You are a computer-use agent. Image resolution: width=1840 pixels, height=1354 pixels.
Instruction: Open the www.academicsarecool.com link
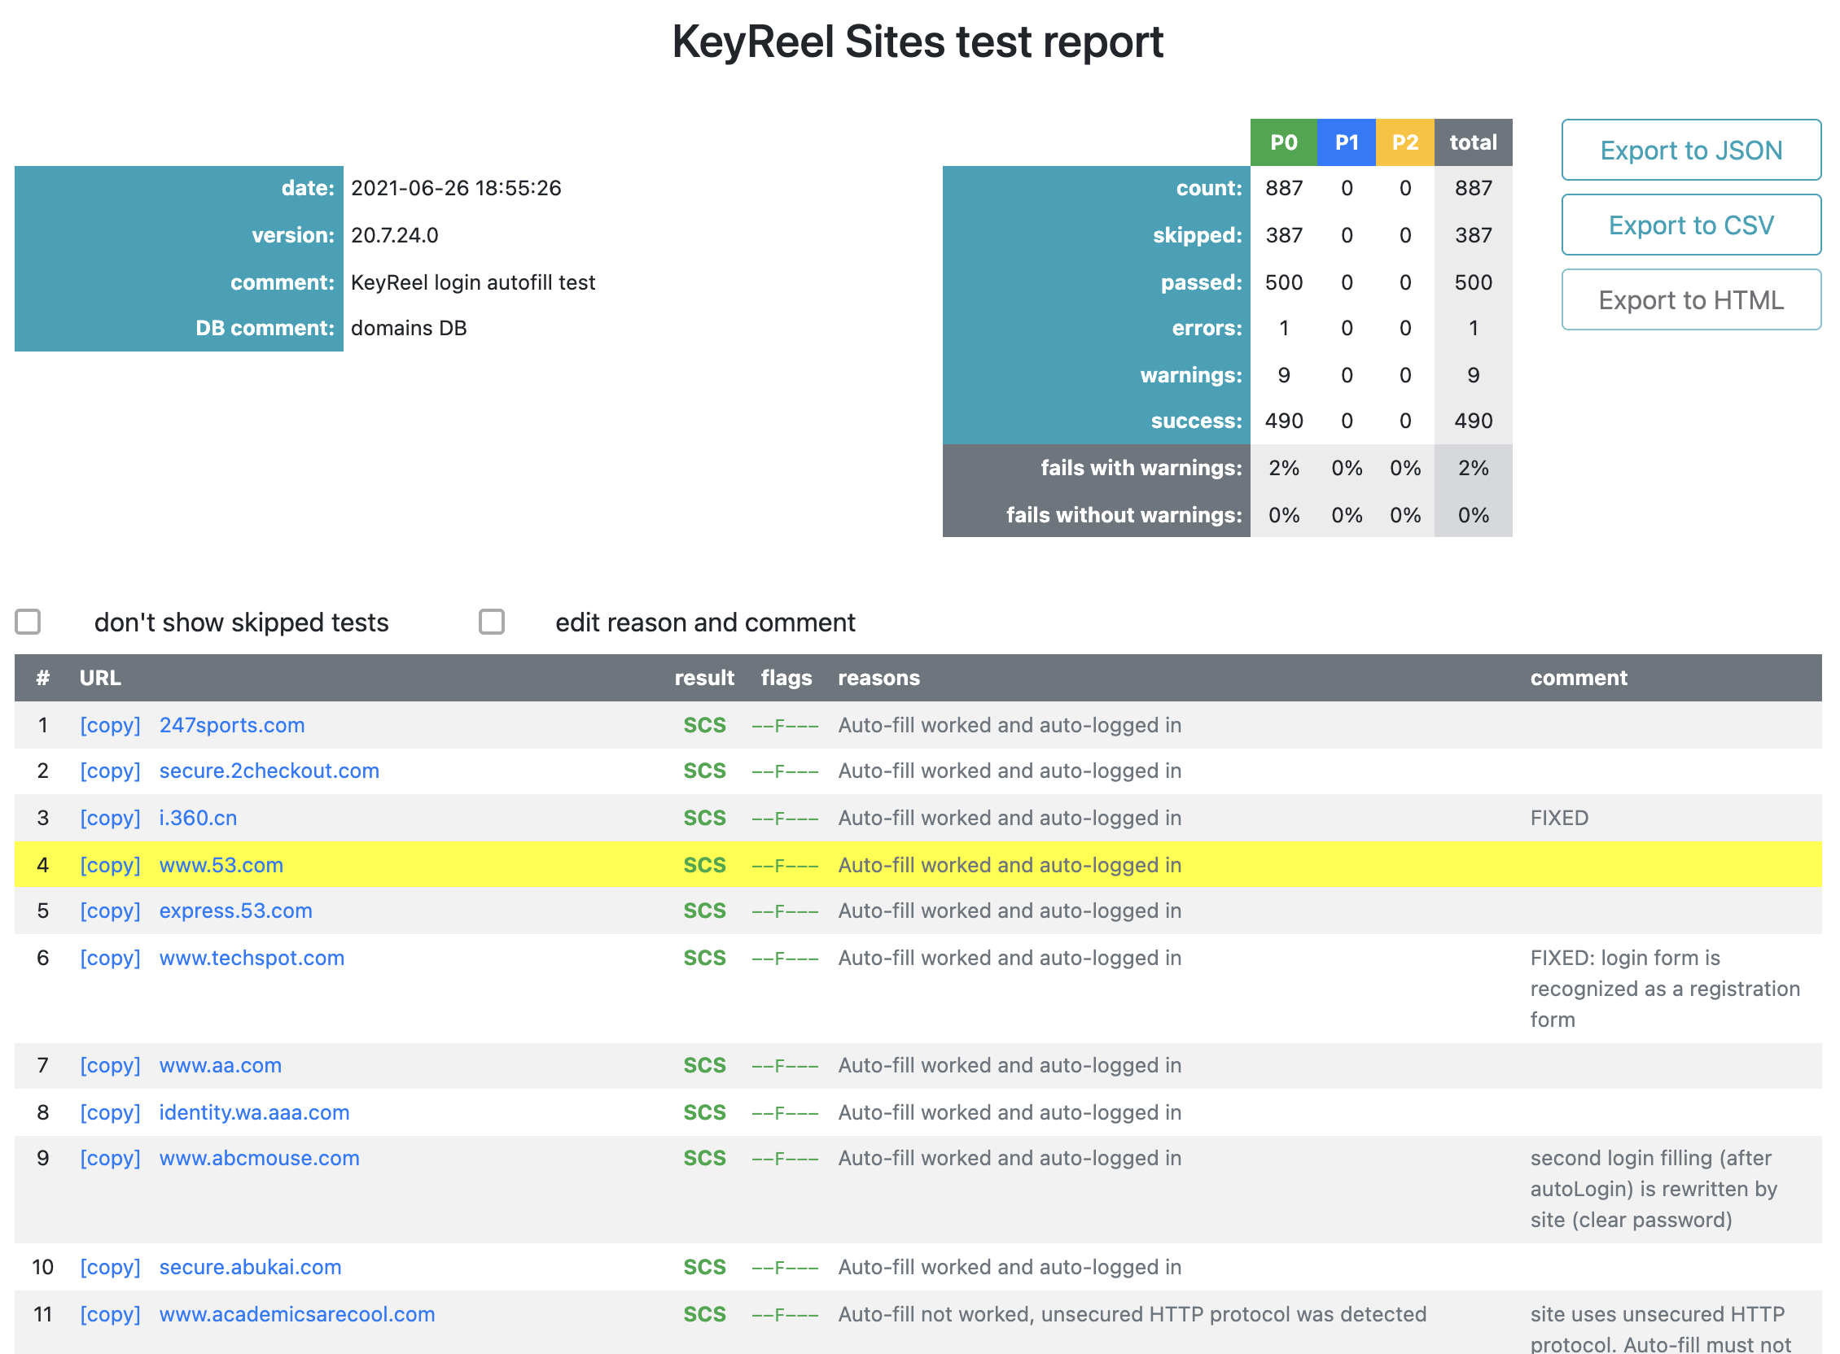point(297,1315)
